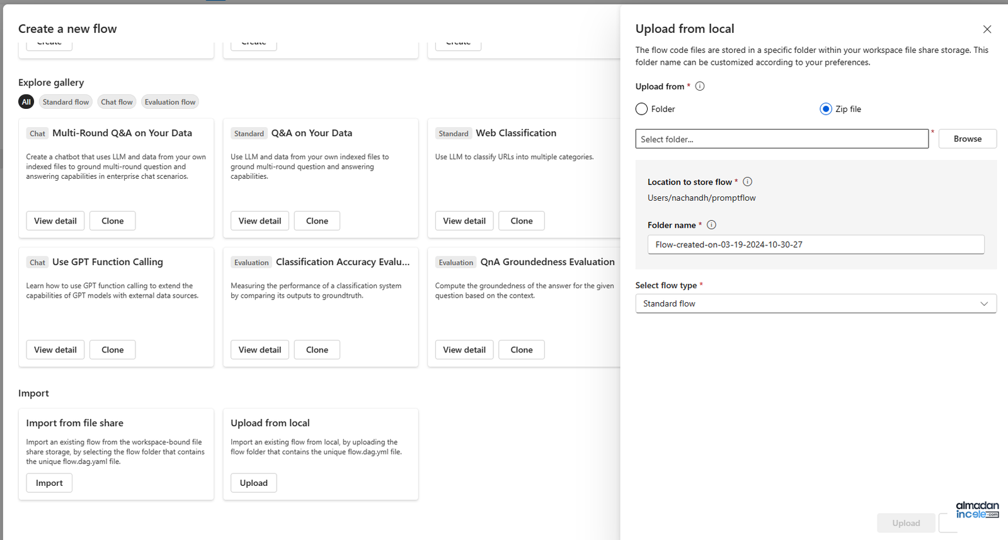Click Import under Import from file share
Screen dimensions: 1008x540
[49, 483]
